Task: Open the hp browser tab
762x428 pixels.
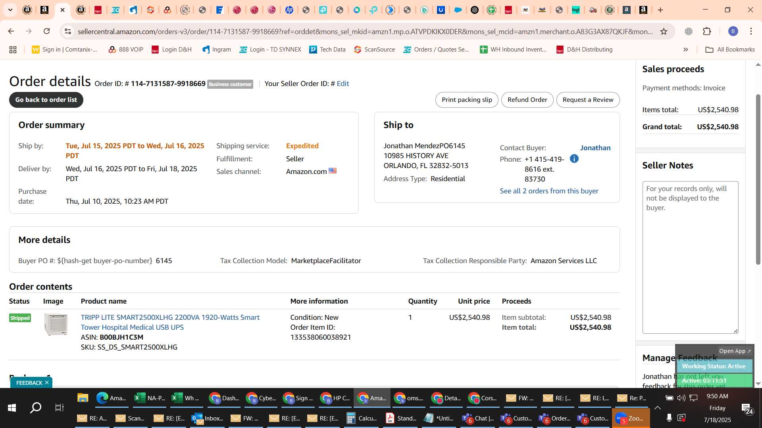Action: 289,10
